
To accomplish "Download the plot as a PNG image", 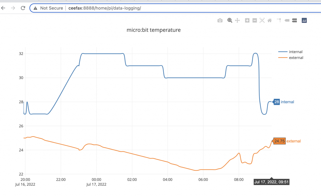I will point(220,20).
